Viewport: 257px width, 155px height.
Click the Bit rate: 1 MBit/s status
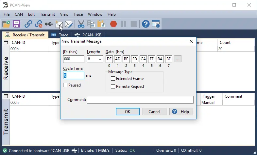[x=95, y=150]
